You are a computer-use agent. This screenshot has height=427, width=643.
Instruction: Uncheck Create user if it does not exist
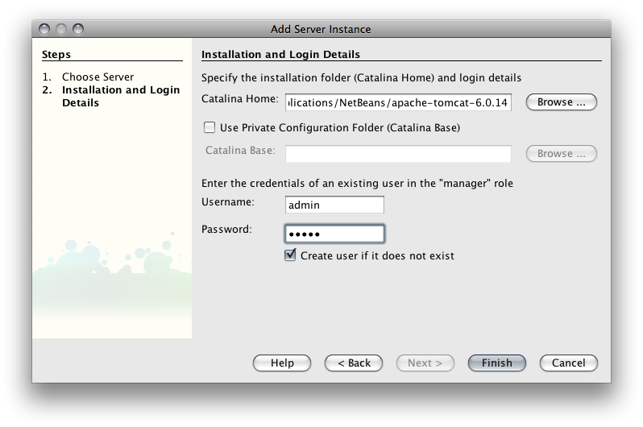[x=290, y=255]
